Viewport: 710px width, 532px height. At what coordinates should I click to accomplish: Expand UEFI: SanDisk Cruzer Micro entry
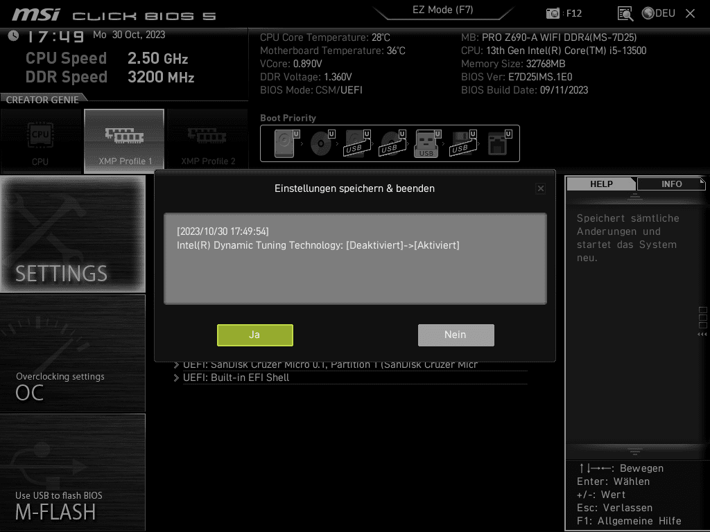click(350, 366)
